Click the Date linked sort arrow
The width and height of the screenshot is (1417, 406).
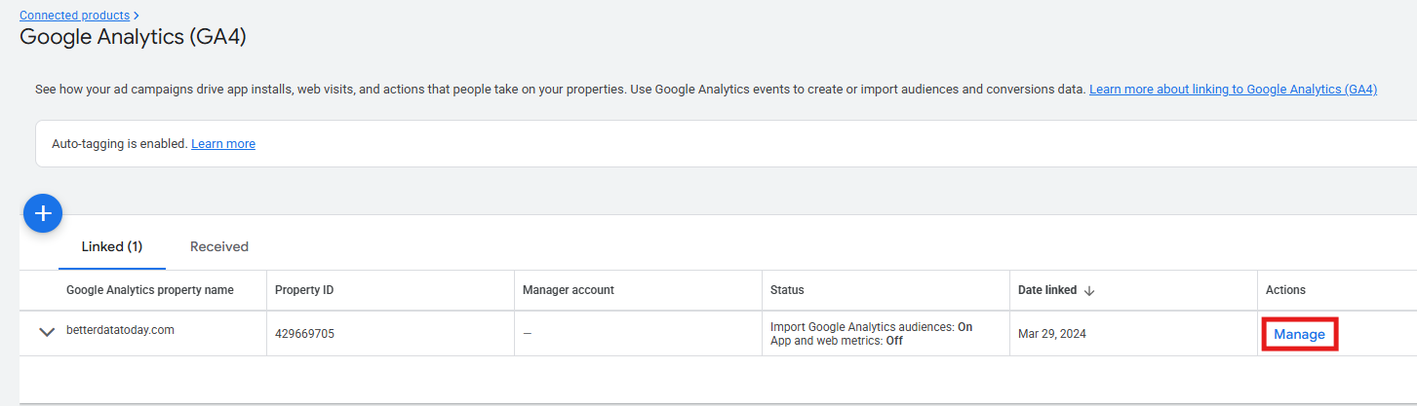[1089, 290]
